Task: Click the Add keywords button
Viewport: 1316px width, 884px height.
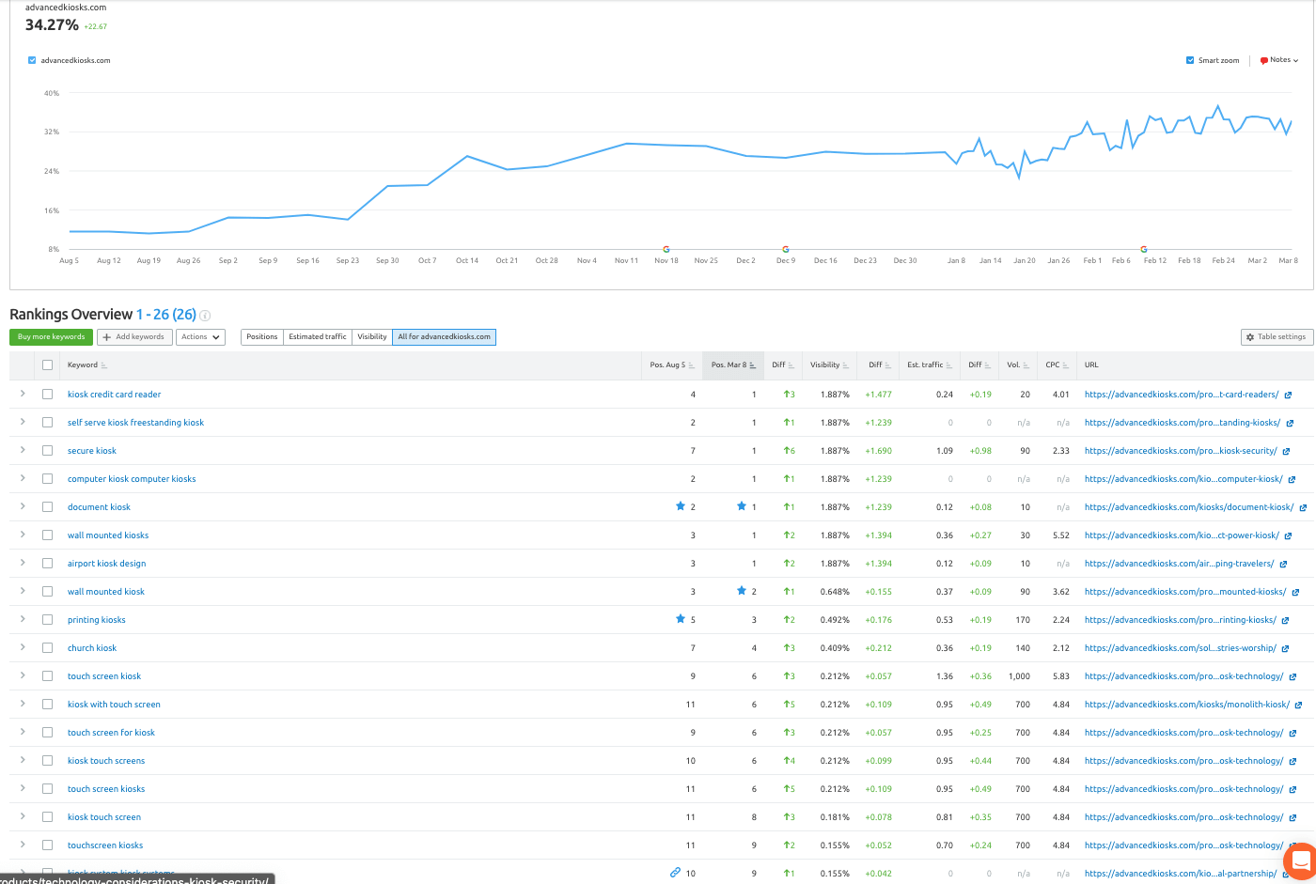Action: (134, 337)
